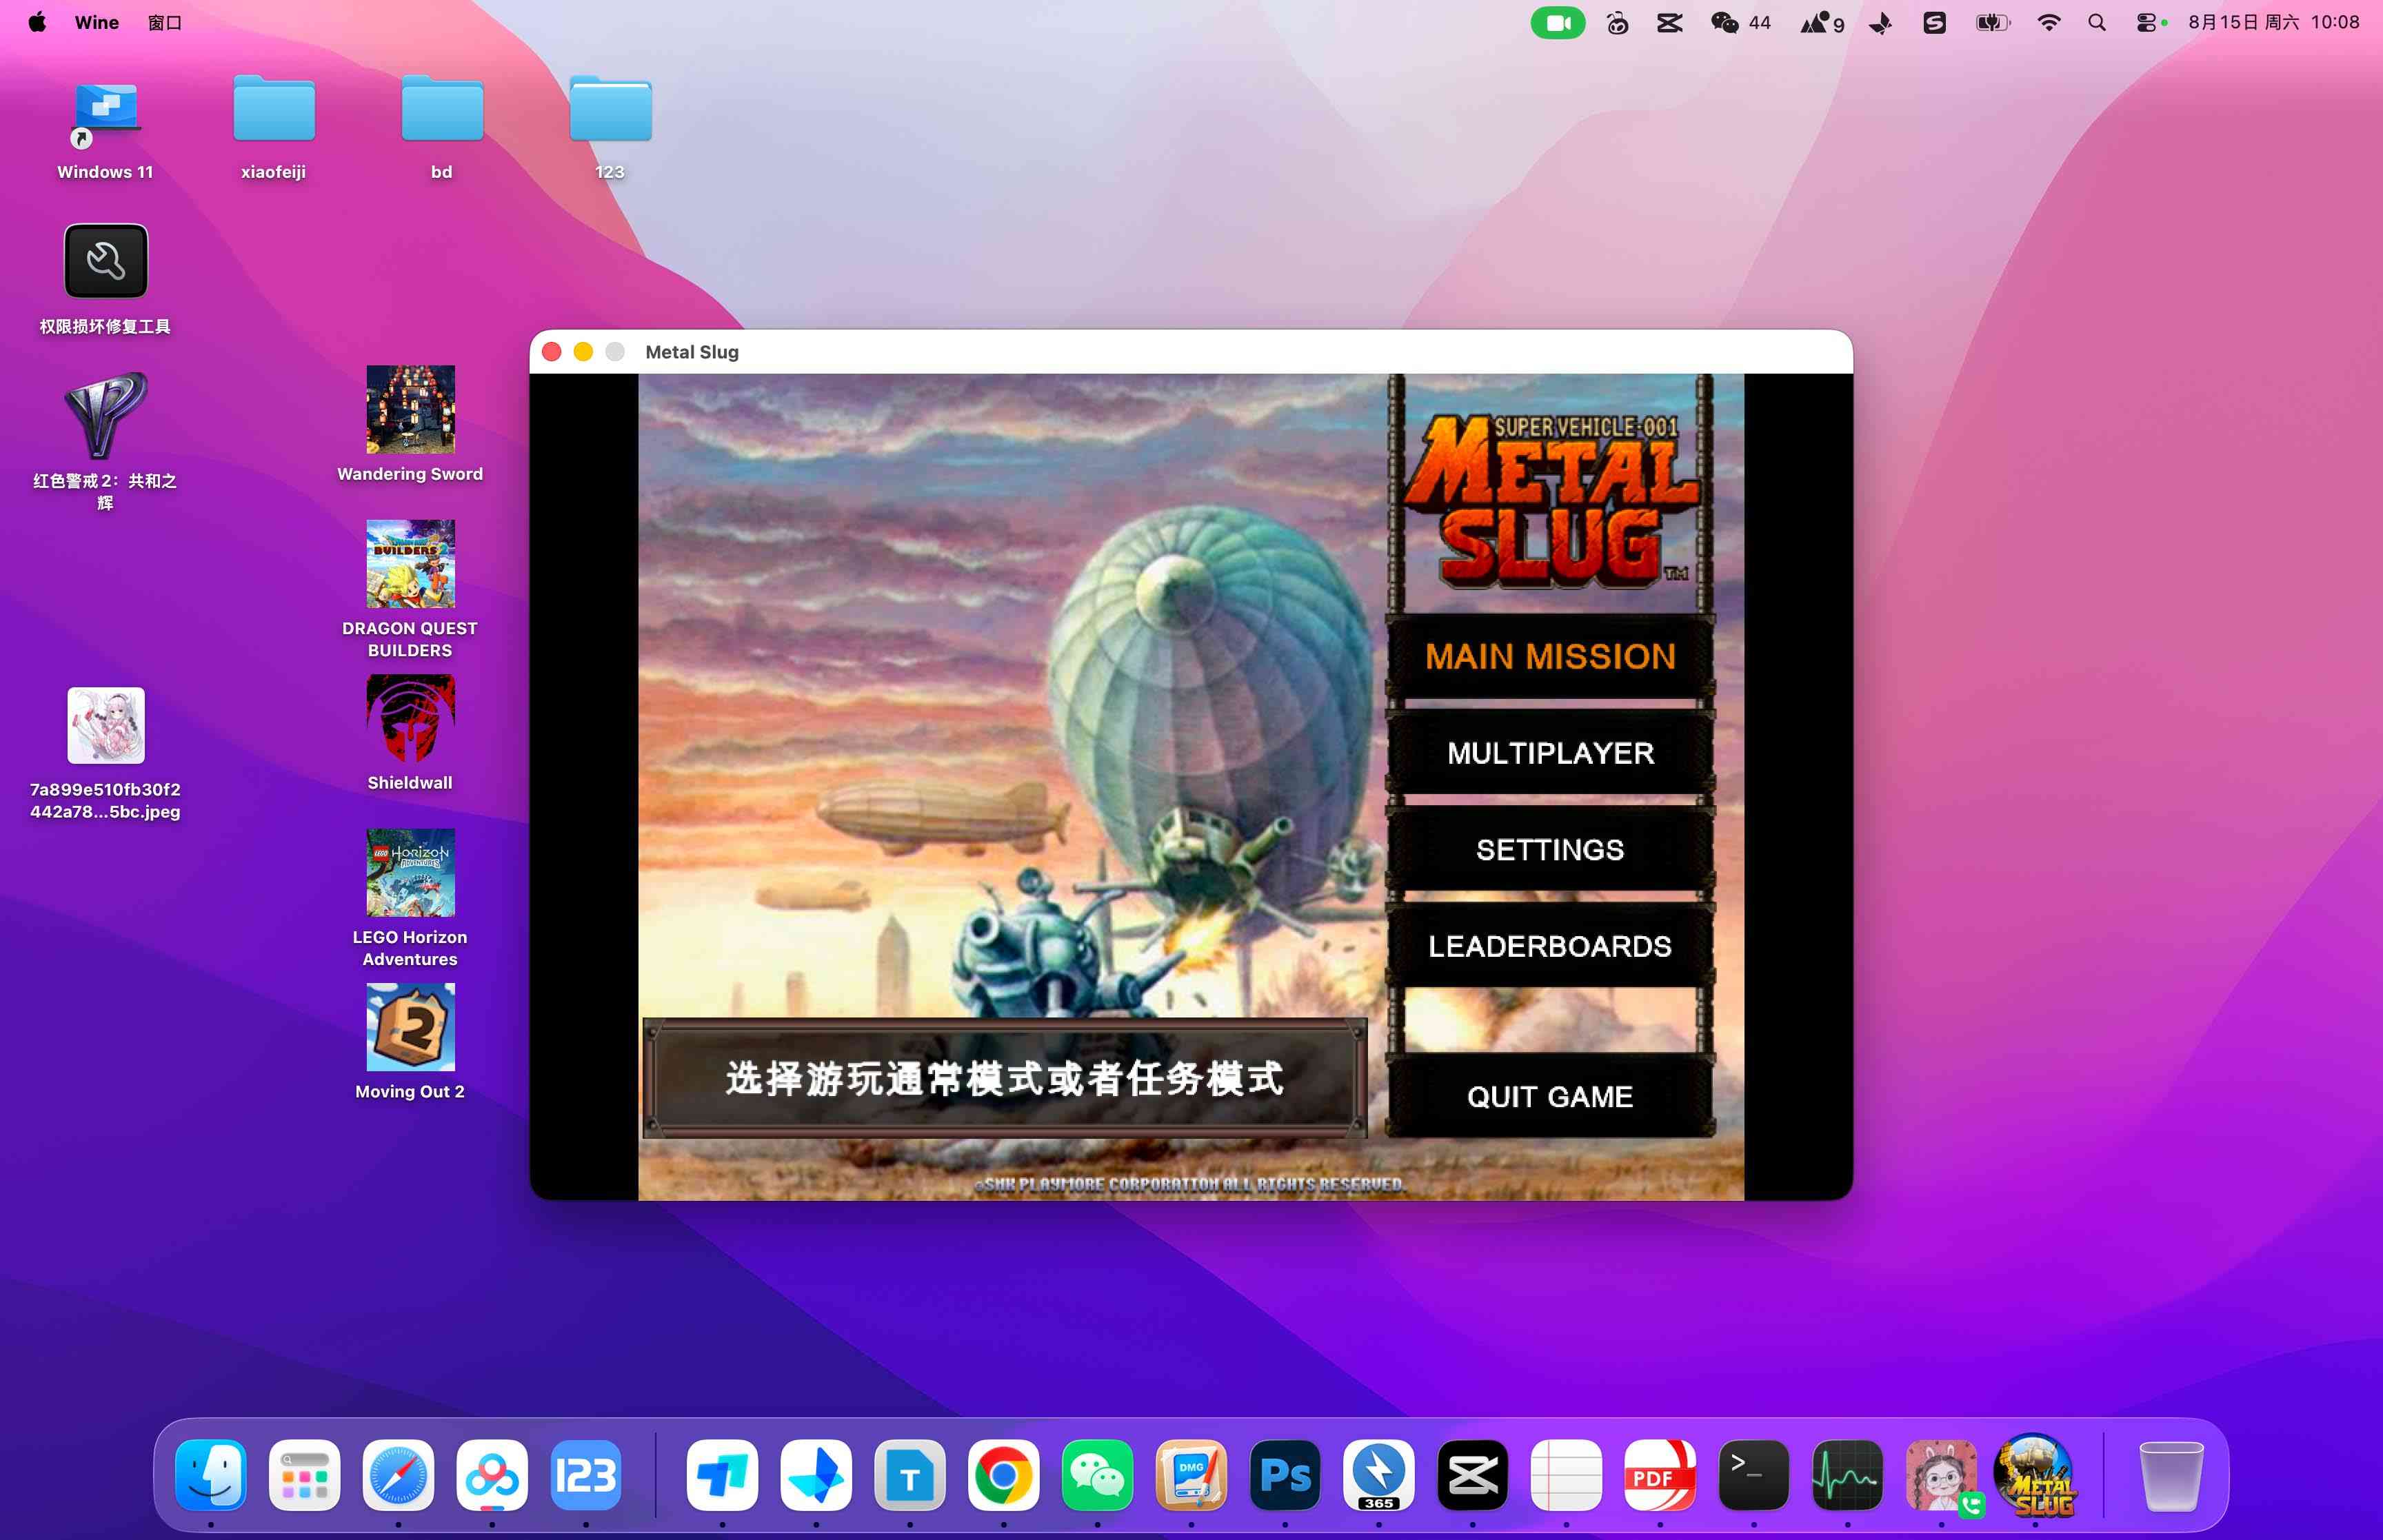
Task: View the LEADERBOARDS
Action: [1550, 946]
